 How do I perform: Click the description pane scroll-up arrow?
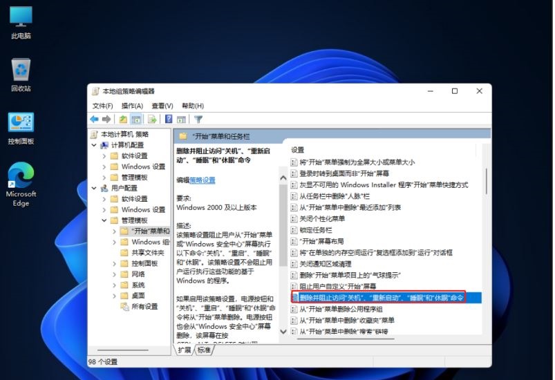pos(283,178)
